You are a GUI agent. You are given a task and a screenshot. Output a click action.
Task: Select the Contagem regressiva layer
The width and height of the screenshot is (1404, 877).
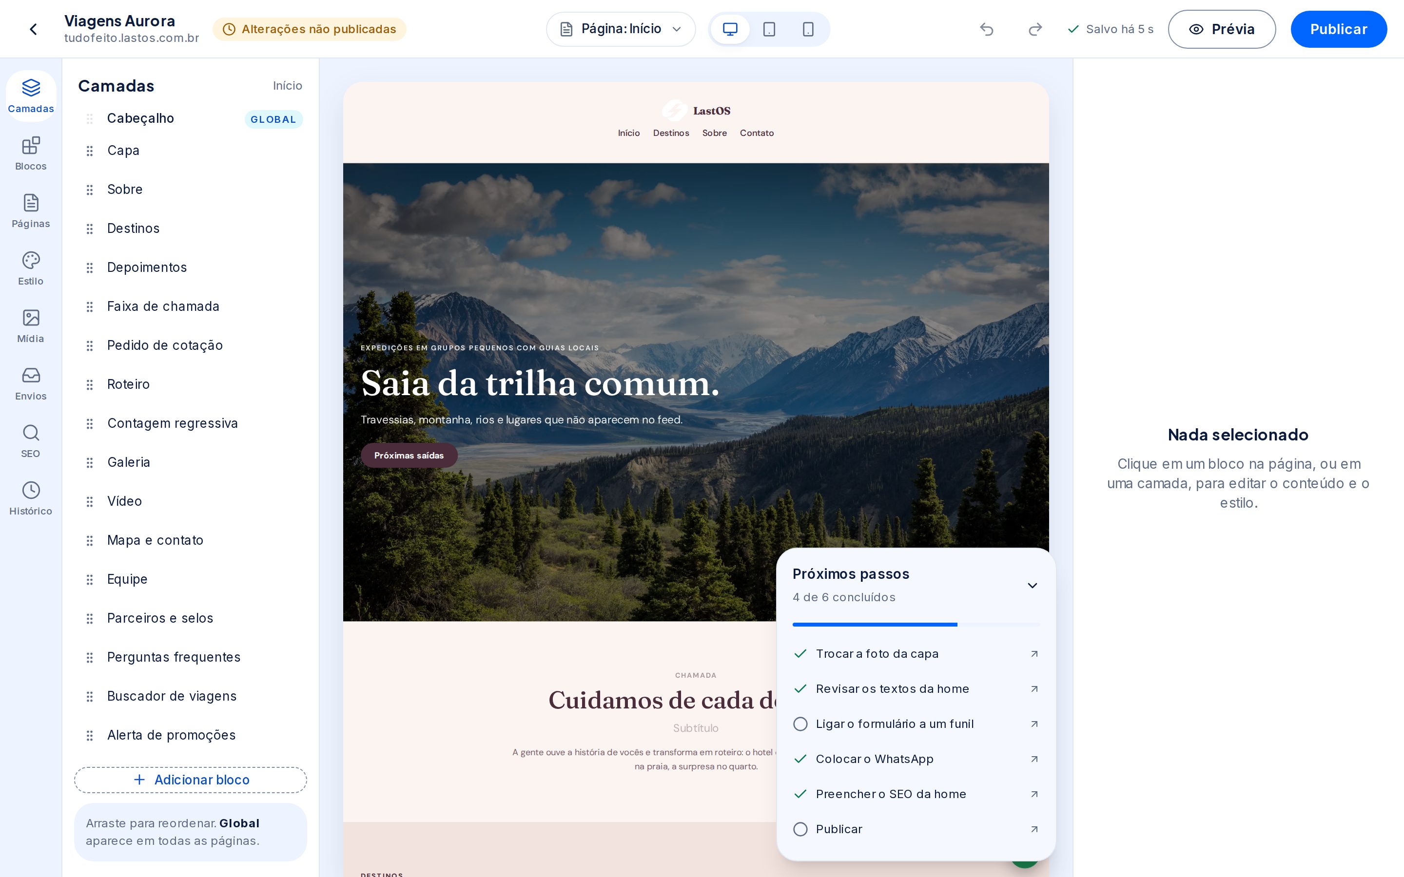[x=190, y=423]
